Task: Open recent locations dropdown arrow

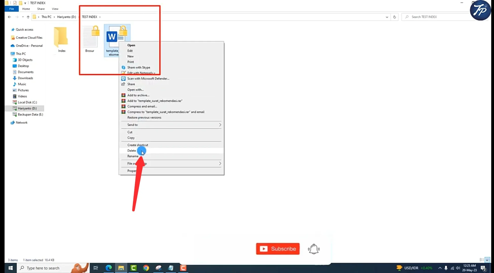Action: point(23,17)
